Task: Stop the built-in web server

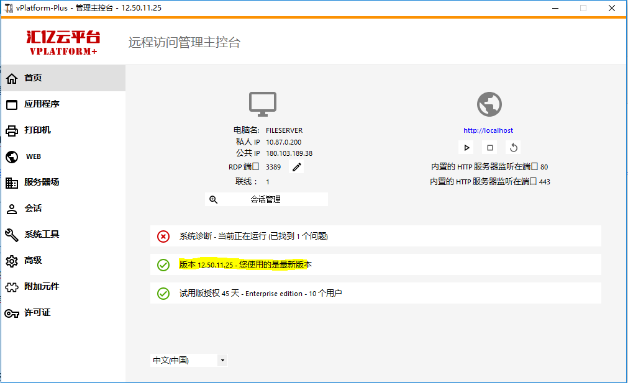Action: (x=490, y=148)
